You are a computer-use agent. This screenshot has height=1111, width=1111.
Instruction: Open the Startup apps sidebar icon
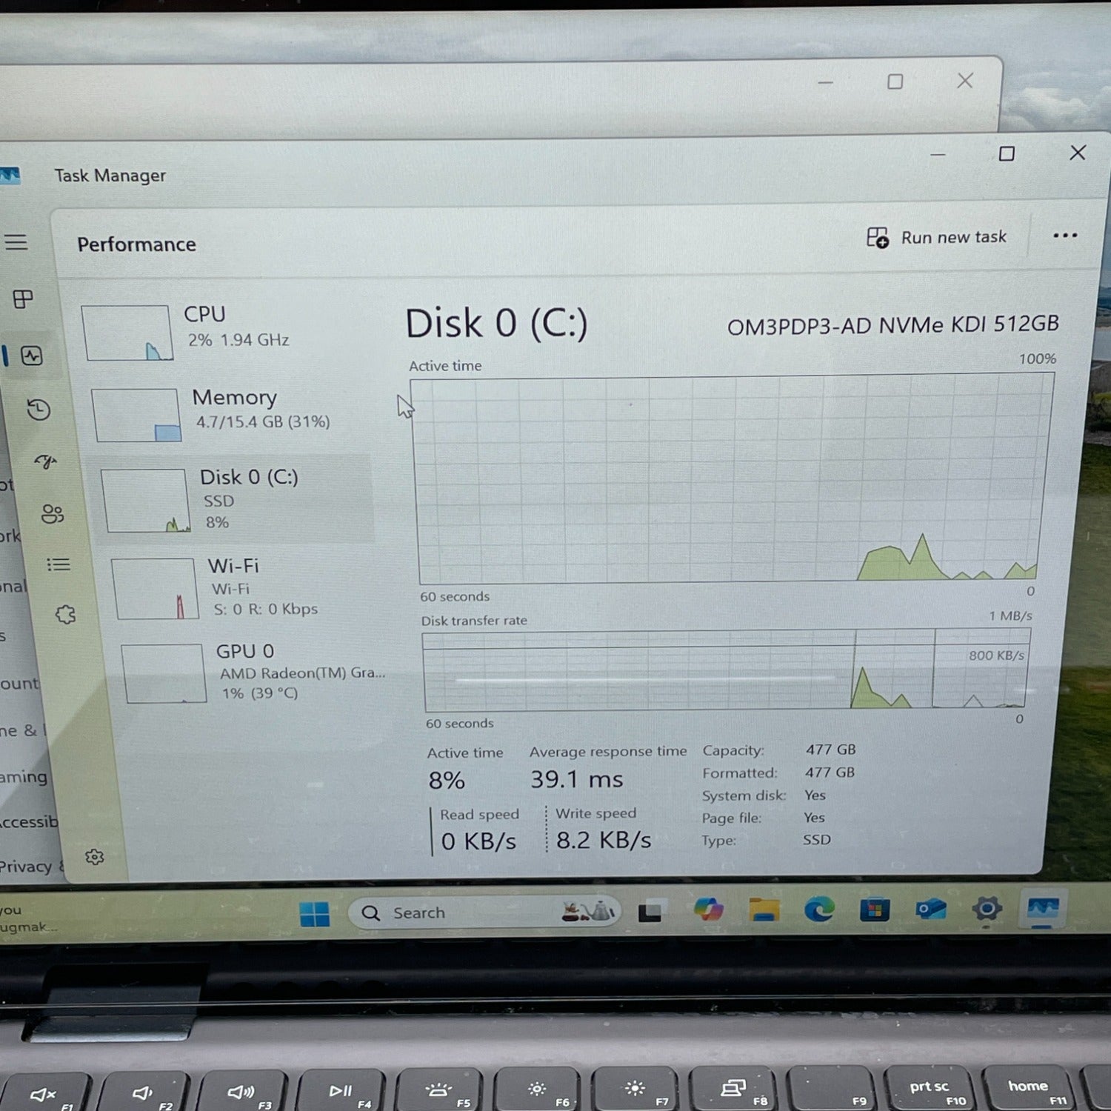46,461
